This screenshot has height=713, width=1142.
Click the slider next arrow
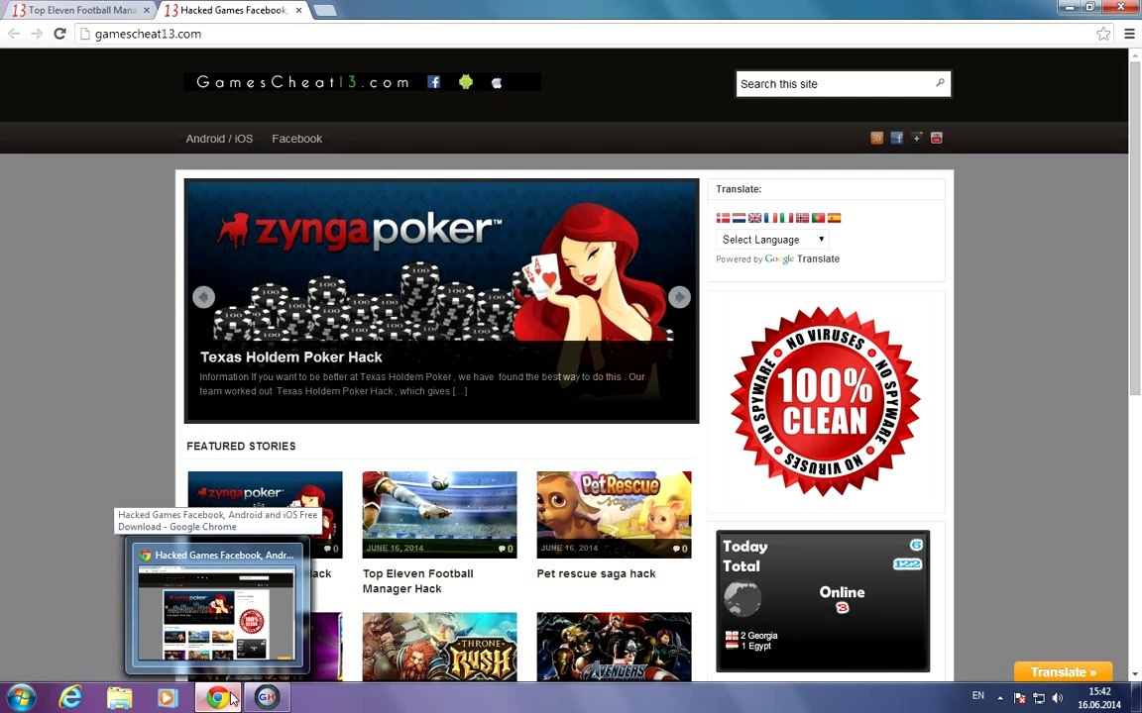point(679,297)
